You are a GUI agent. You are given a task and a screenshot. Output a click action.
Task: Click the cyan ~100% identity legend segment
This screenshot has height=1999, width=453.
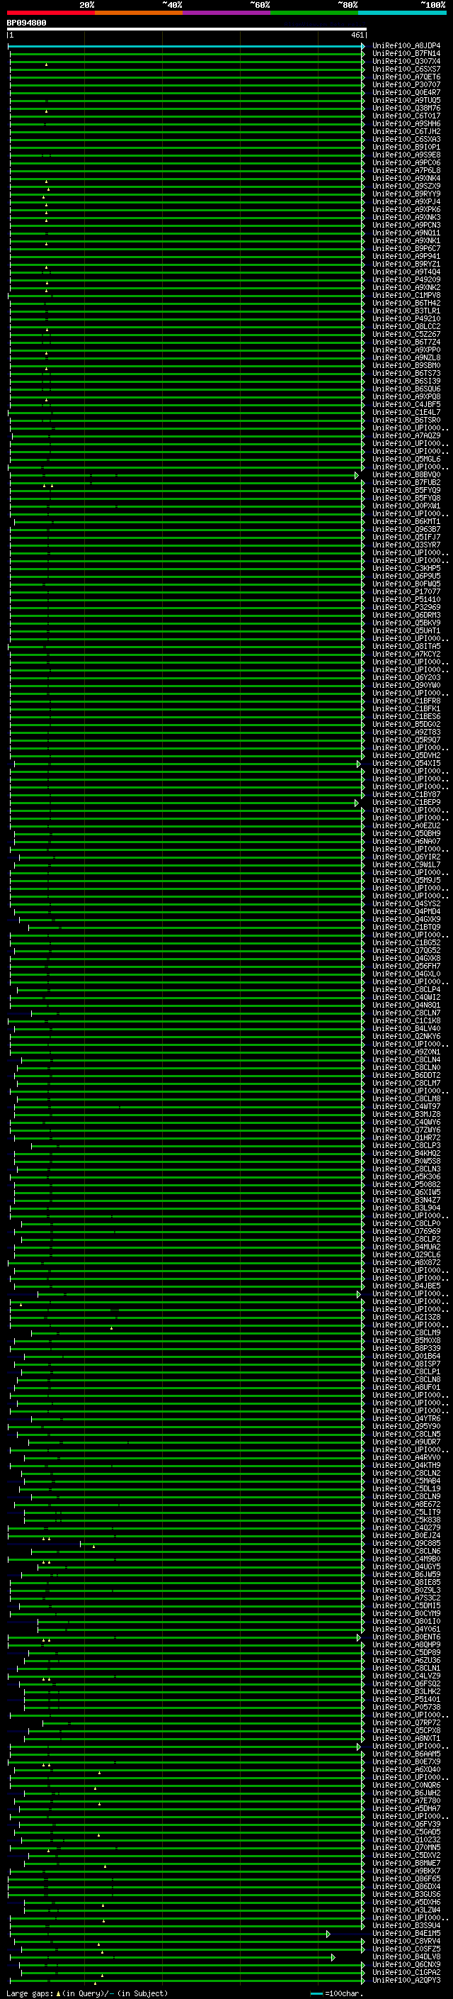[402, 13]
